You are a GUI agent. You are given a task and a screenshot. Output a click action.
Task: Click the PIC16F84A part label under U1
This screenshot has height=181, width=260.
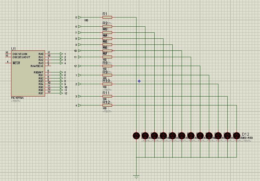pyautogui.click(x=17, y=98)
